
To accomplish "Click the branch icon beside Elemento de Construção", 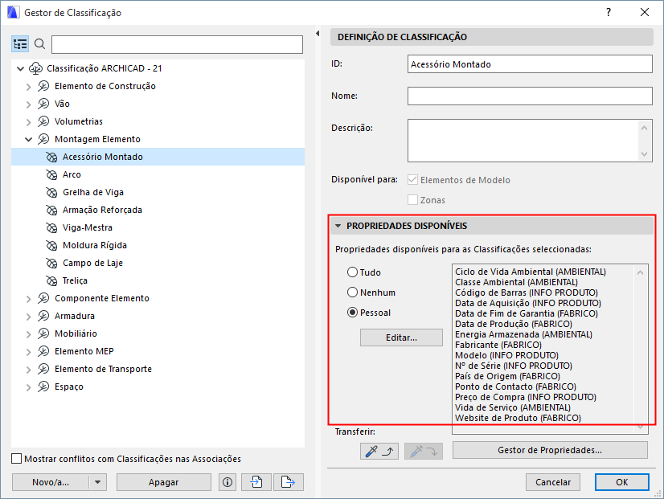I will click(x=43, y=86).
